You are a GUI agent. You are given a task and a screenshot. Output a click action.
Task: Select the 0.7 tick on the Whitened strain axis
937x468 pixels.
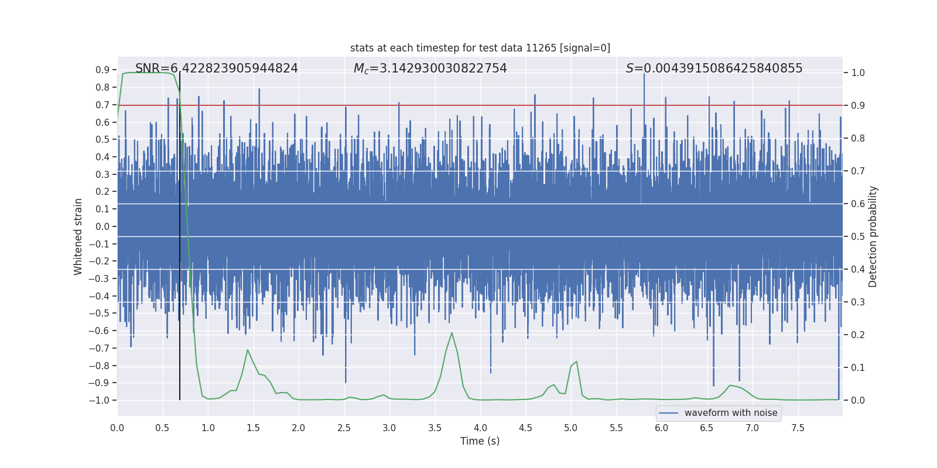tap(102, 105)
